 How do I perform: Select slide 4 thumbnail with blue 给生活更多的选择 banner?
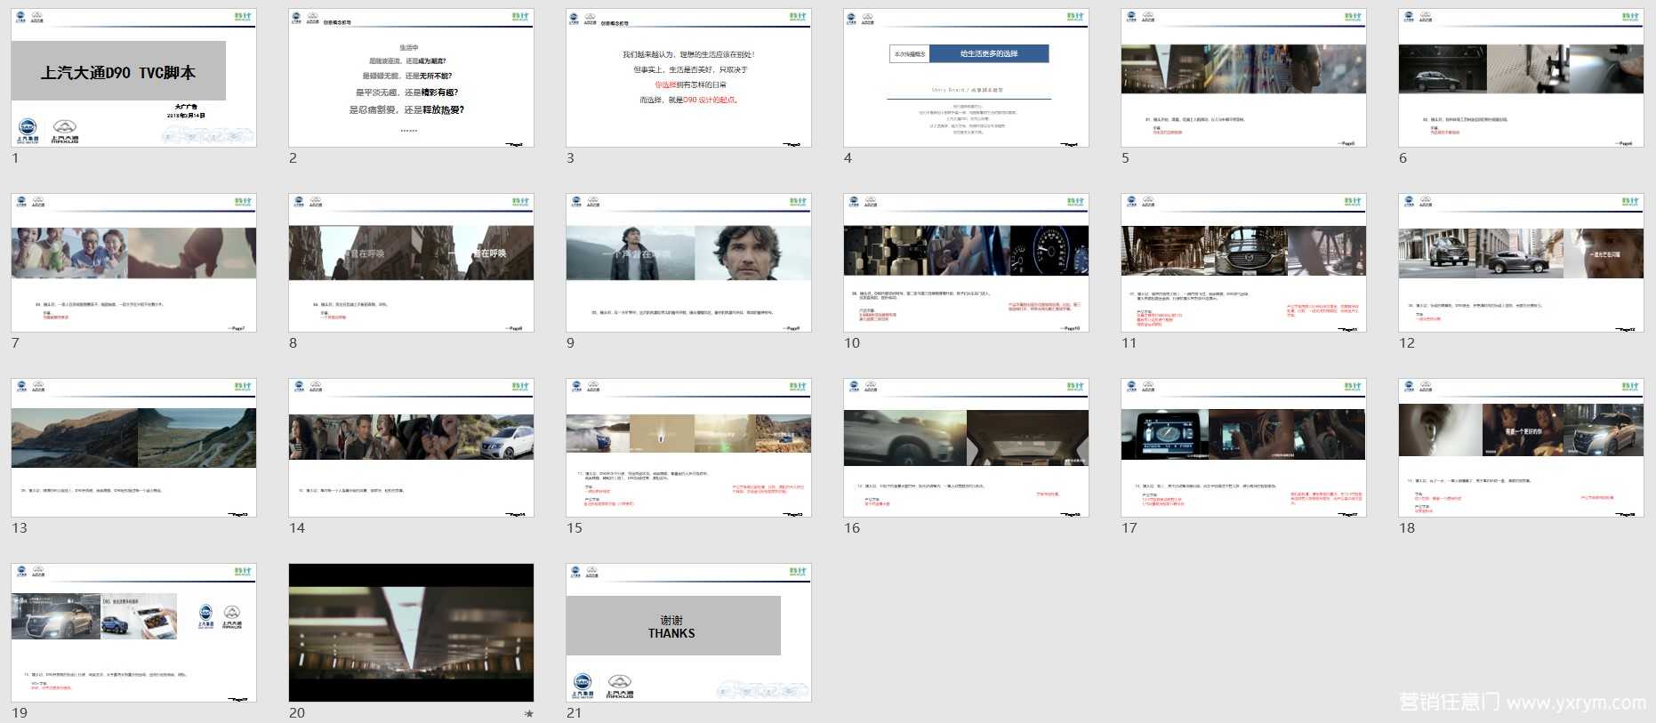[x=967, y=78]
